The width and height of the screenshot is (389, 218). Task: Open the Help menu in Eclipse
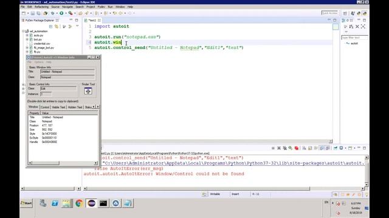pyautogui.click(x=130, y=7)
